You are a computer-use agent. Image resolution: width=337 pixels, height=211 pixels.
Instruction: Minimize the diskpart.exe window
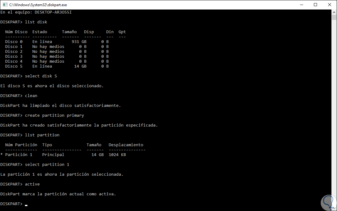tap(302, 5)
